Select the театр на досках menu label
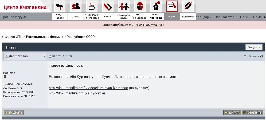This screenshot has width=266, height=120. click(140, 17)
